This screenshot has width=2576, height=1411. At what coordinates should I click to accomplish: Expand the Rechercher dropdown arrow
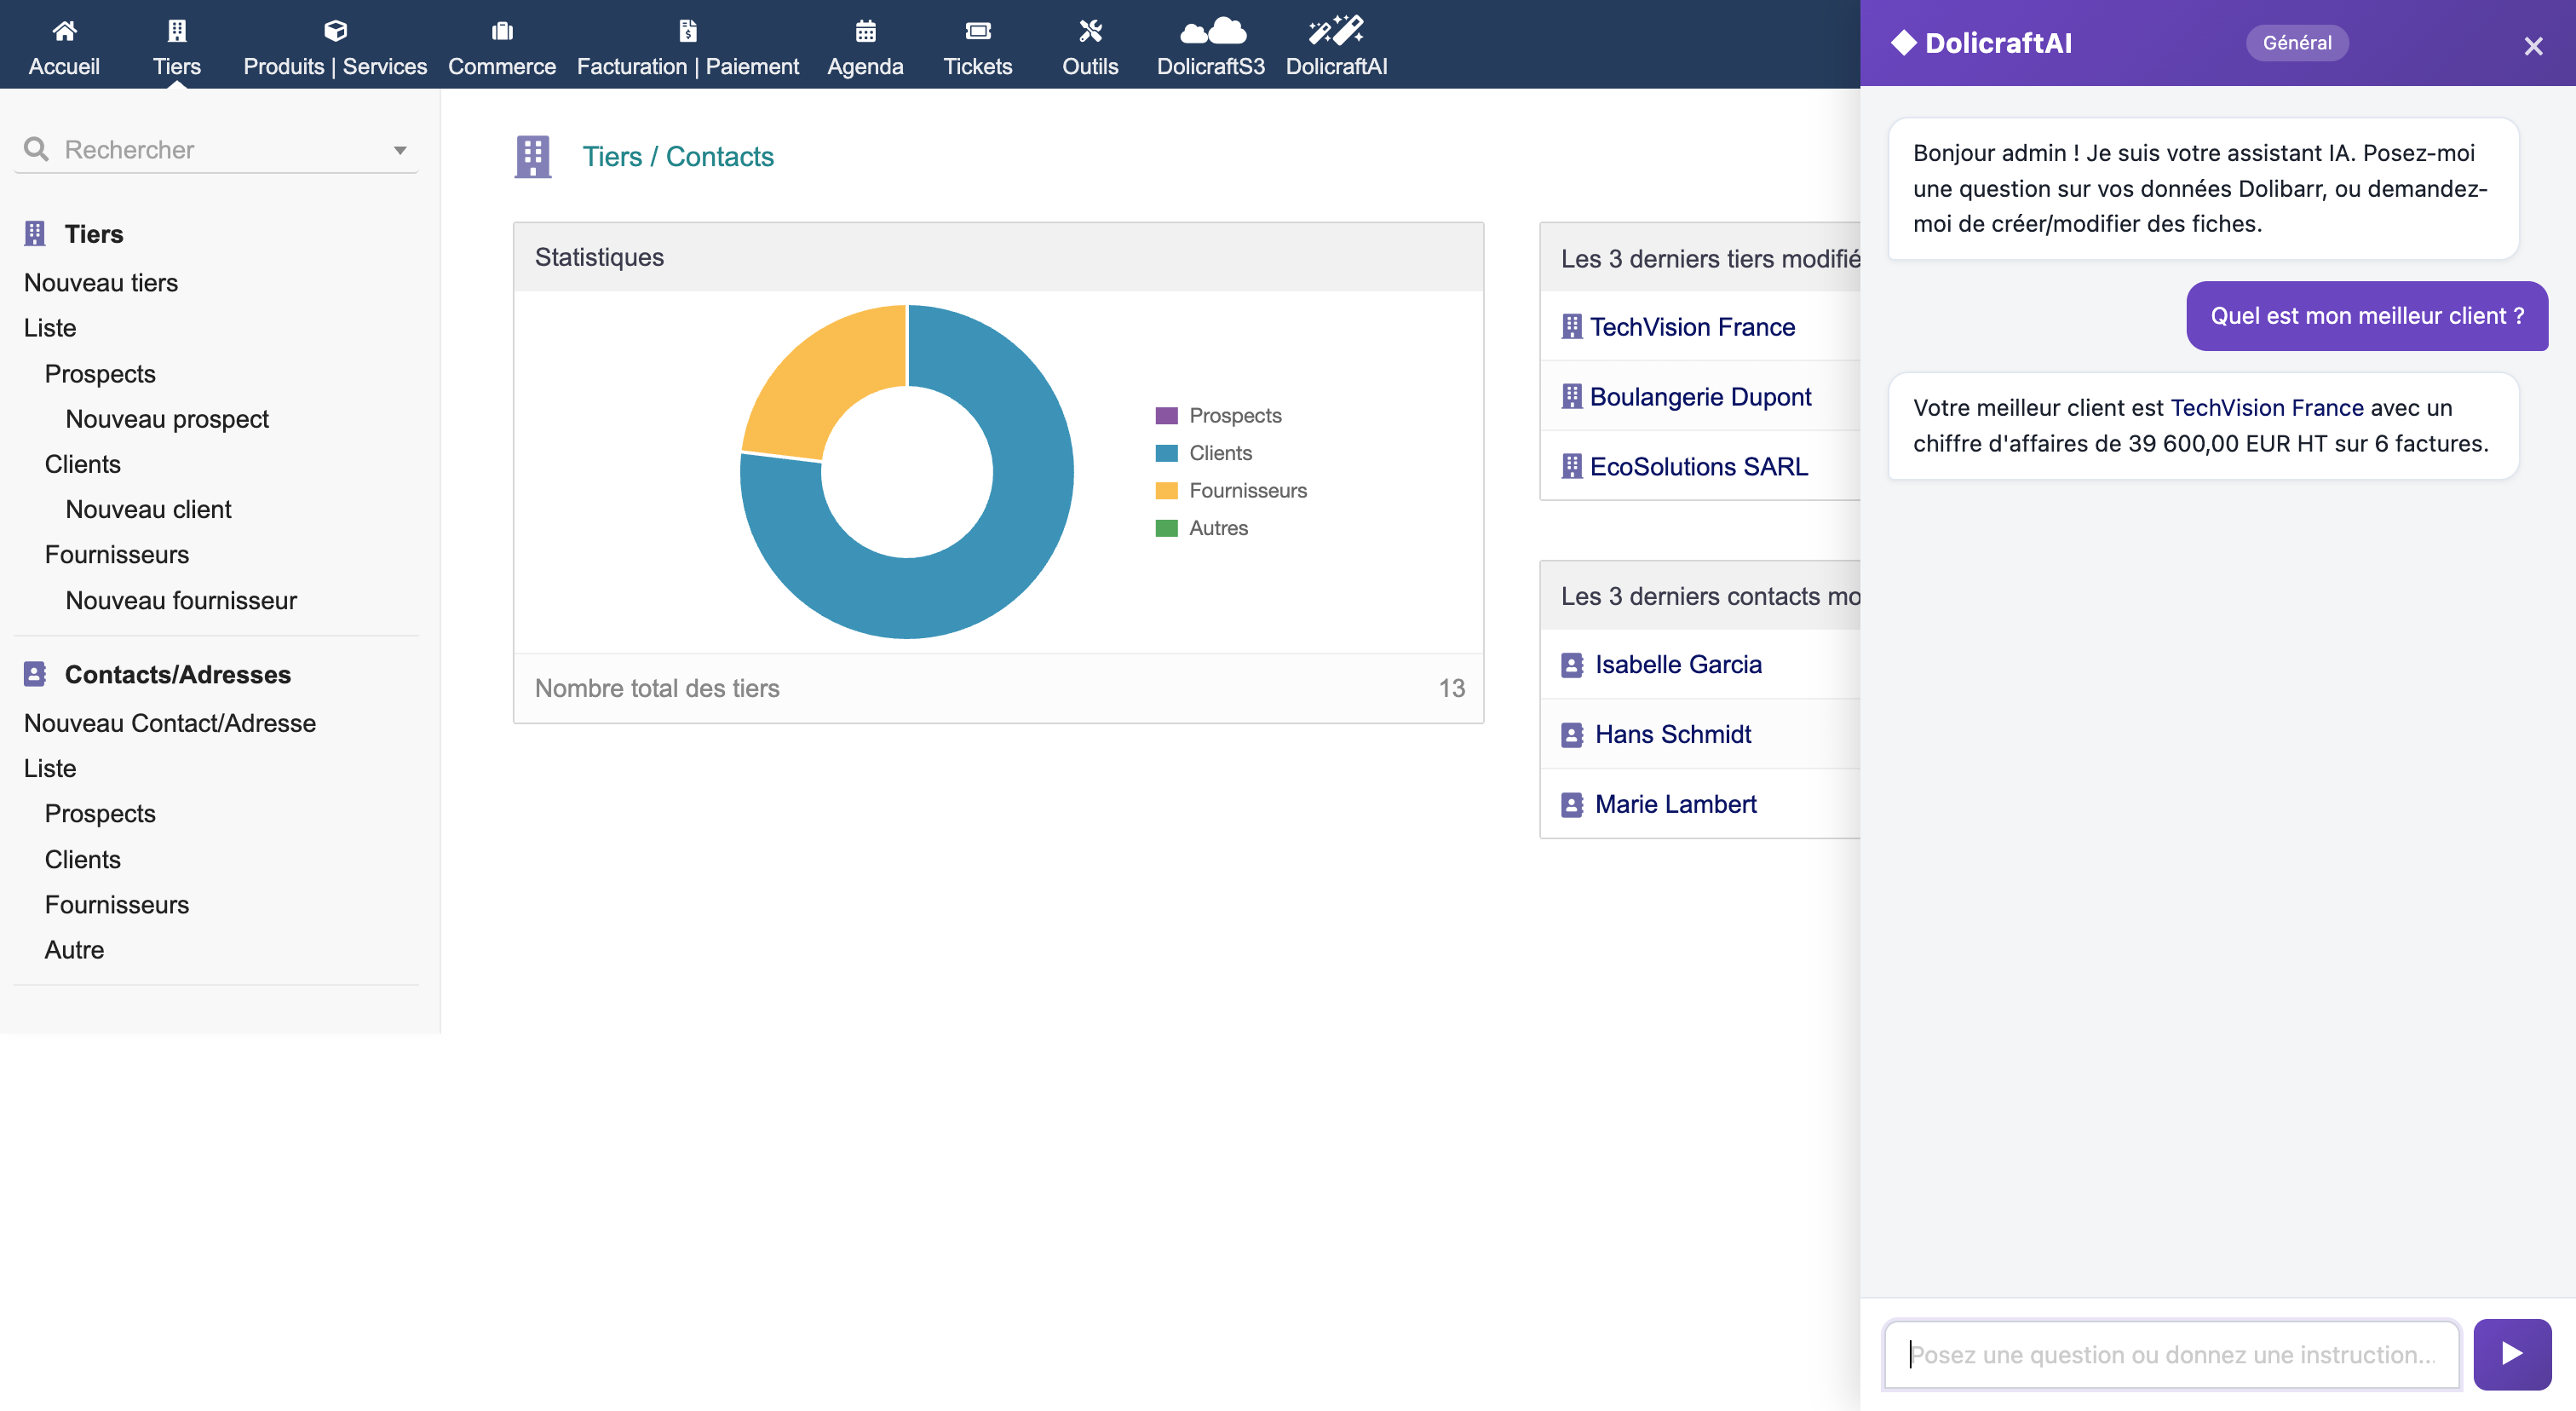[400, 150]
